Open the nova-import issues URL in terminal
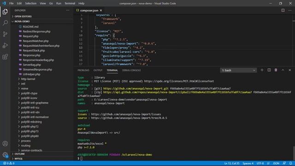Screen dimensions: 295x166 (126, 114)
